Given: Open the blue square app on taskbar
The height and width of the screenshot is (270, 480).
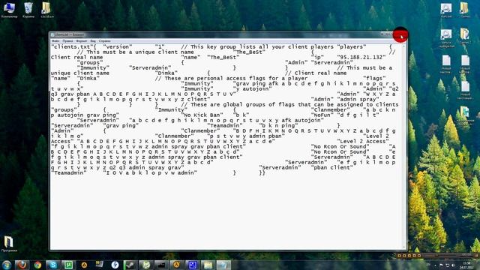Looking at the screenshot, I should [192, 265].
